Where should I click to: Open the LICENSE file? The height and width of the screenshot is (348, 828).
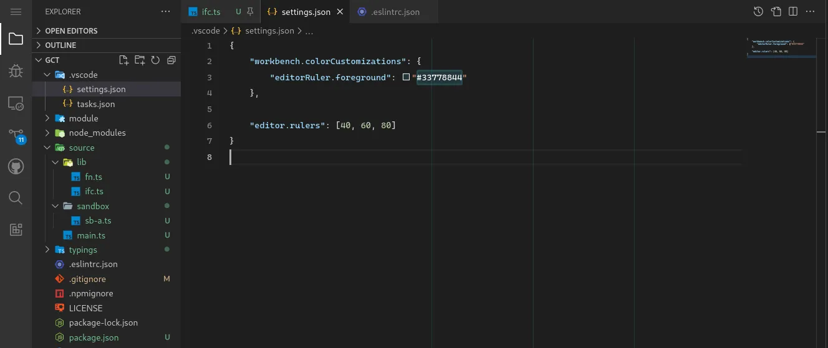pos(107,308)
